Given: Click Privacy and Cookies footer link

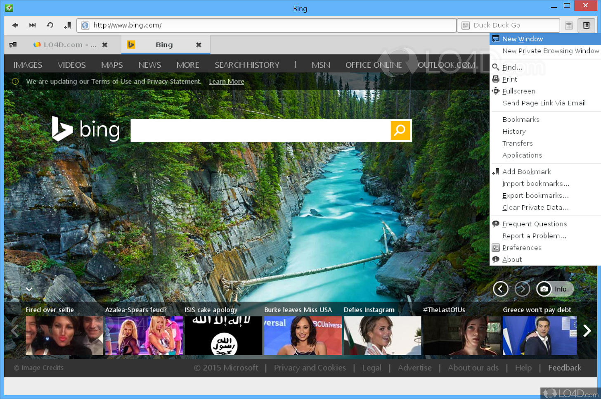Looking at the screenshot, I should point(310,368).
